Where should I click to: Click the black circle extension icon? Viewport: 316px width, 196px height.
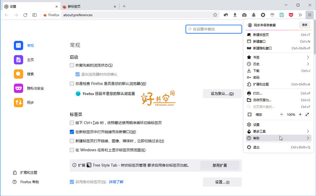coord(263,15)
